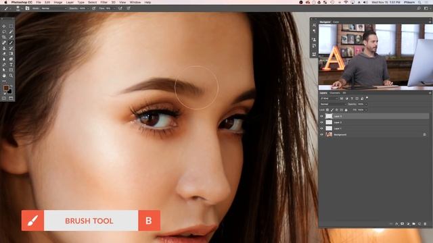The width and height of the screenshot is (433, 243).
Task: Click the create new layer icon
Action: 419,223
